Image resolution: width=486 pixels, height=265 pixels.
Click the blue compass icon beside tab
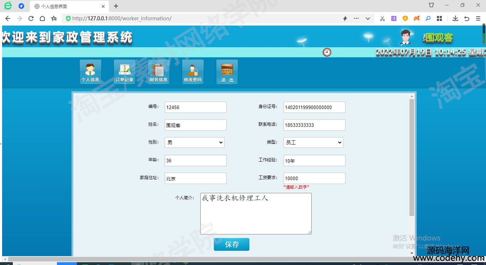[21, 6]
